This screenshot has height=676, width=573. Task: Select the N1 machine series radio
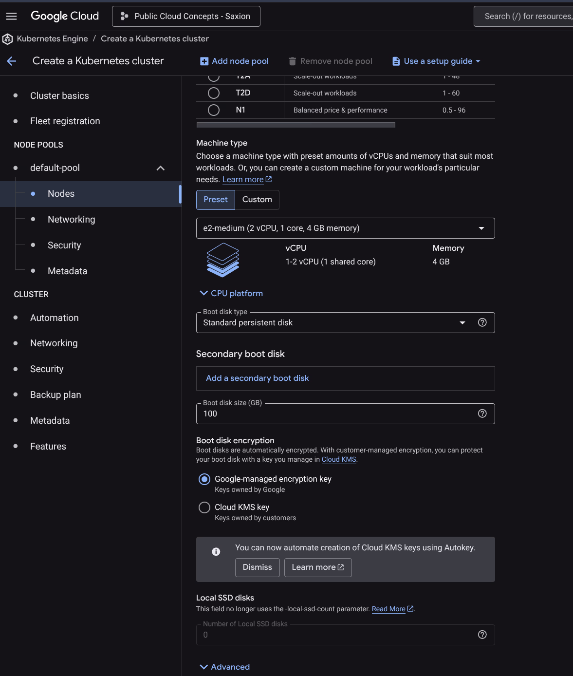[x=214, y=110]
